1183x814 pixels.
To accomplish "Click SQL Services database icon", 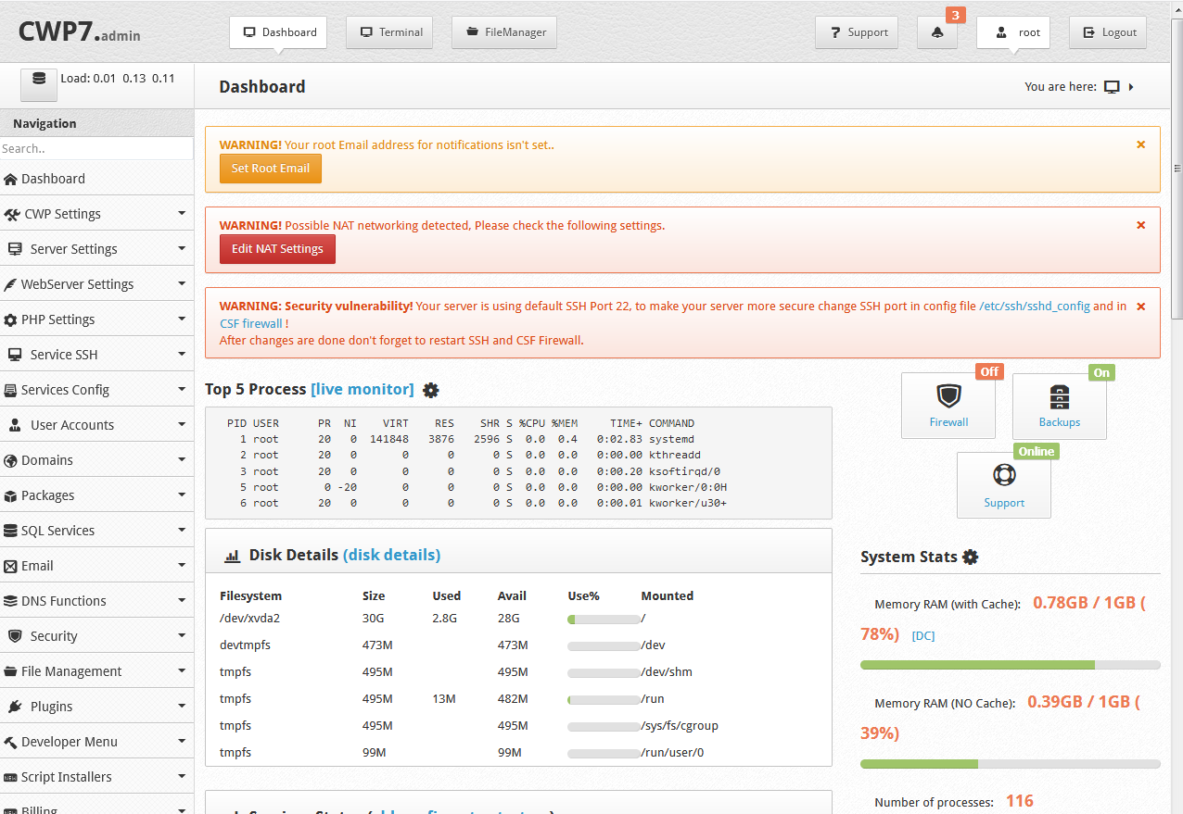I will [x=10, y=531].
